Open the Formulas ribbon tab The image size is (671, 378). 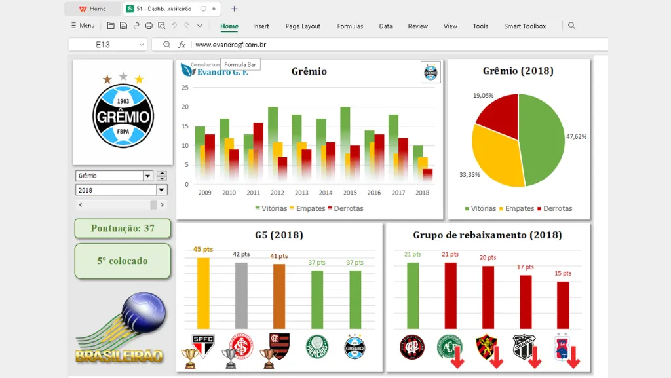pos(350,26)
